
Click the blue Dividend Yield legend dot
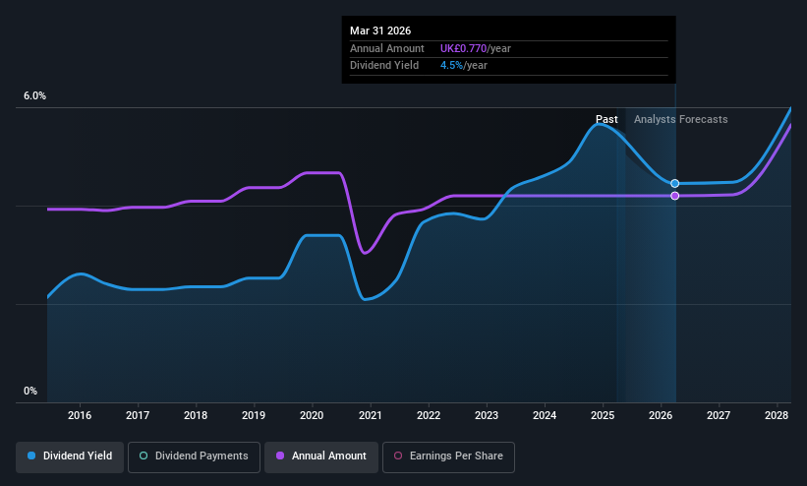pyautogui.click(x=31, y=456)
